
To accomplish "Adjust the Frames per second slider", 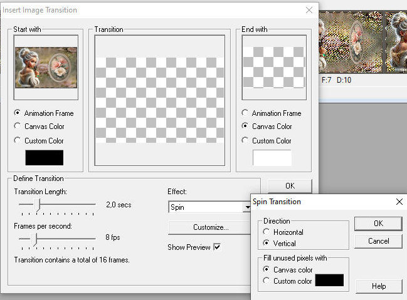I will tap(36, 238).
